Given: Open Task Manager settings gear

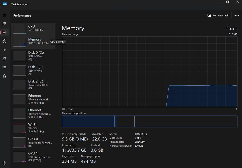Looking at the screenshot, I should (x=4, y=163).
